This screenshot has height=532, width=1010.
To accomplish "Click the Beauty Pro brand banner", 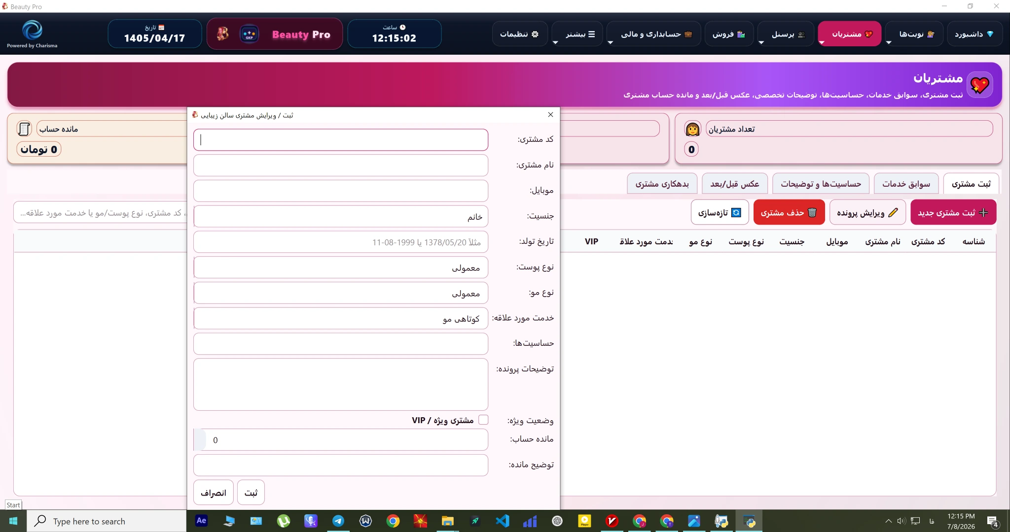I will [275, 34].
